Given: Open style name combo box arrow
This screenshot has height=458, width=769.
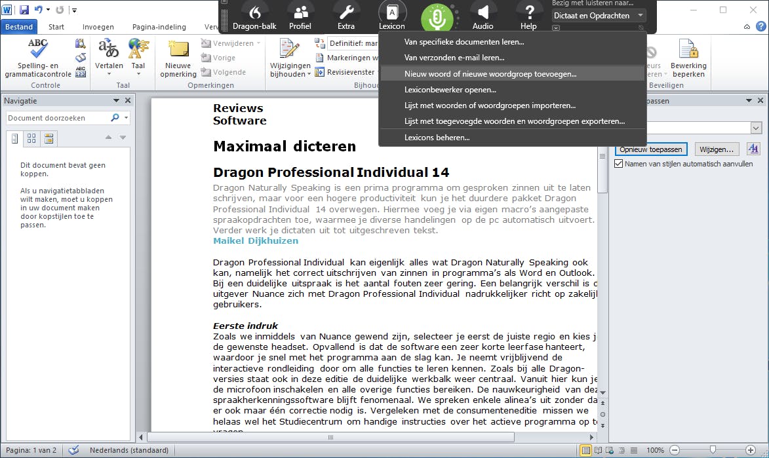Looking at the screenshot, I should pyautogui.click(x=756, y=128).
